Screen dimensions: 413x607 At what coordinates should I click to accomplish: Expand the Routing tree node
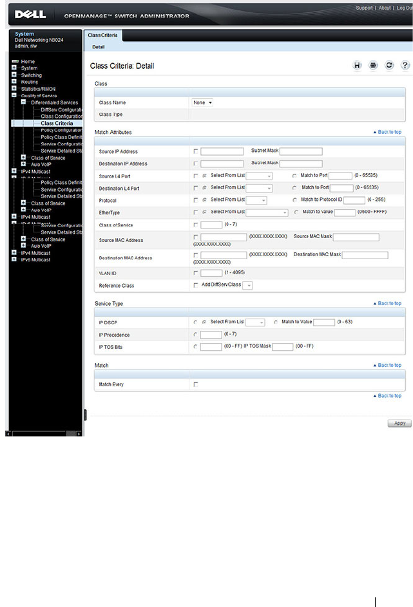coord(14,82)
